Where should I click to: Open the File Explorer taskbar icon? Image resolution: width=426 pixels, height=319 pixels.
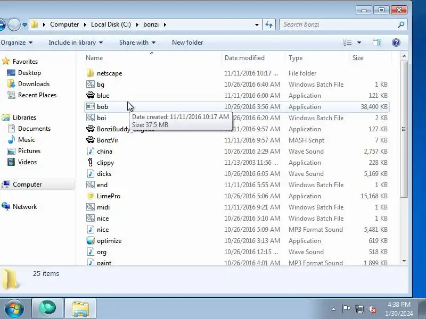tap(80, 308)
